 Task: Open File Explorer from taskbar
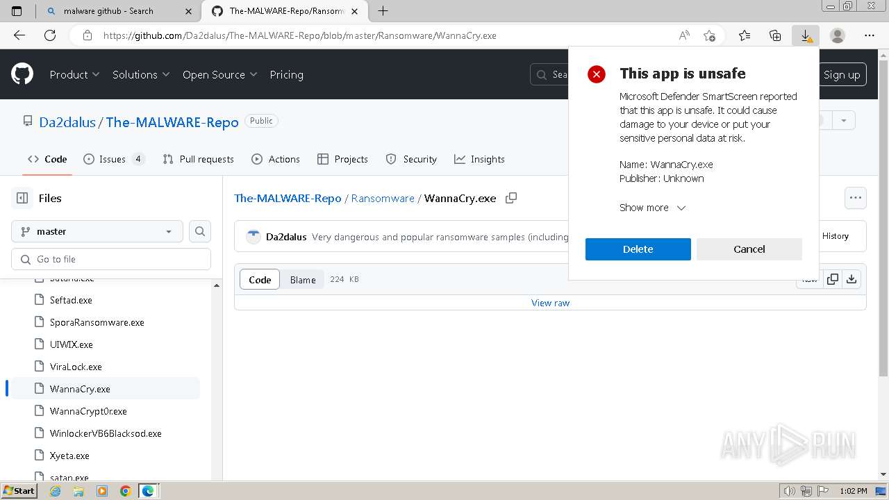78,491
